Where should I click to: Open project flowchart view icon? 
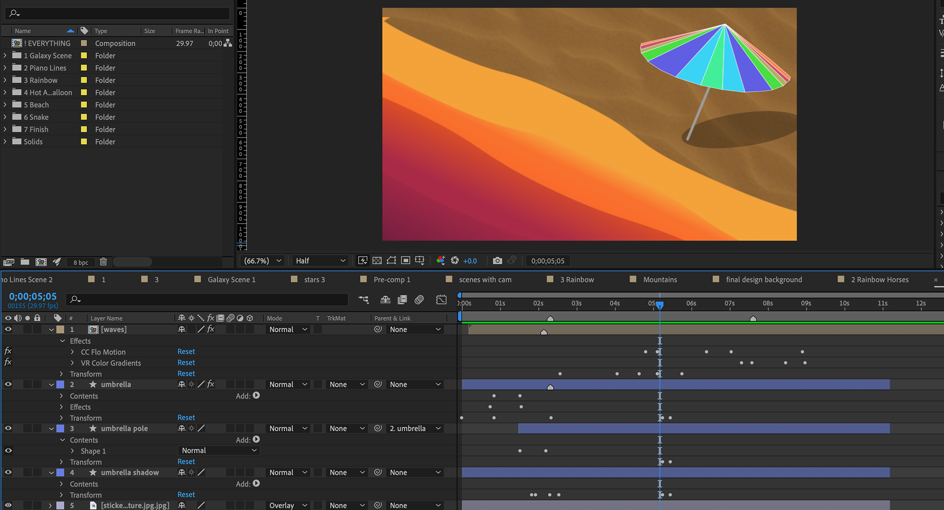(x=228, y=43)
